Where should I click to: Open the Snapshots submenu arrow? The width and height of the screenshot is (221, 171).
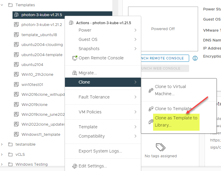135,49
